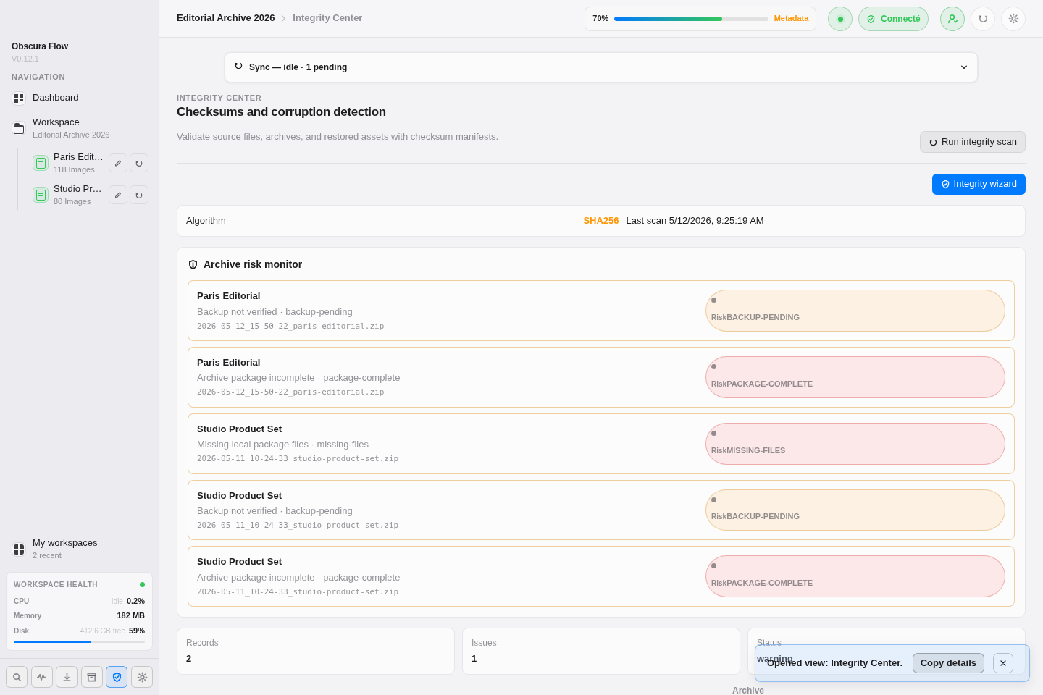The width and height of the screenshot is (1043, 695).
Task: Click the shield icon beside Archive risk monitor
Action: [x=193, y=265]
